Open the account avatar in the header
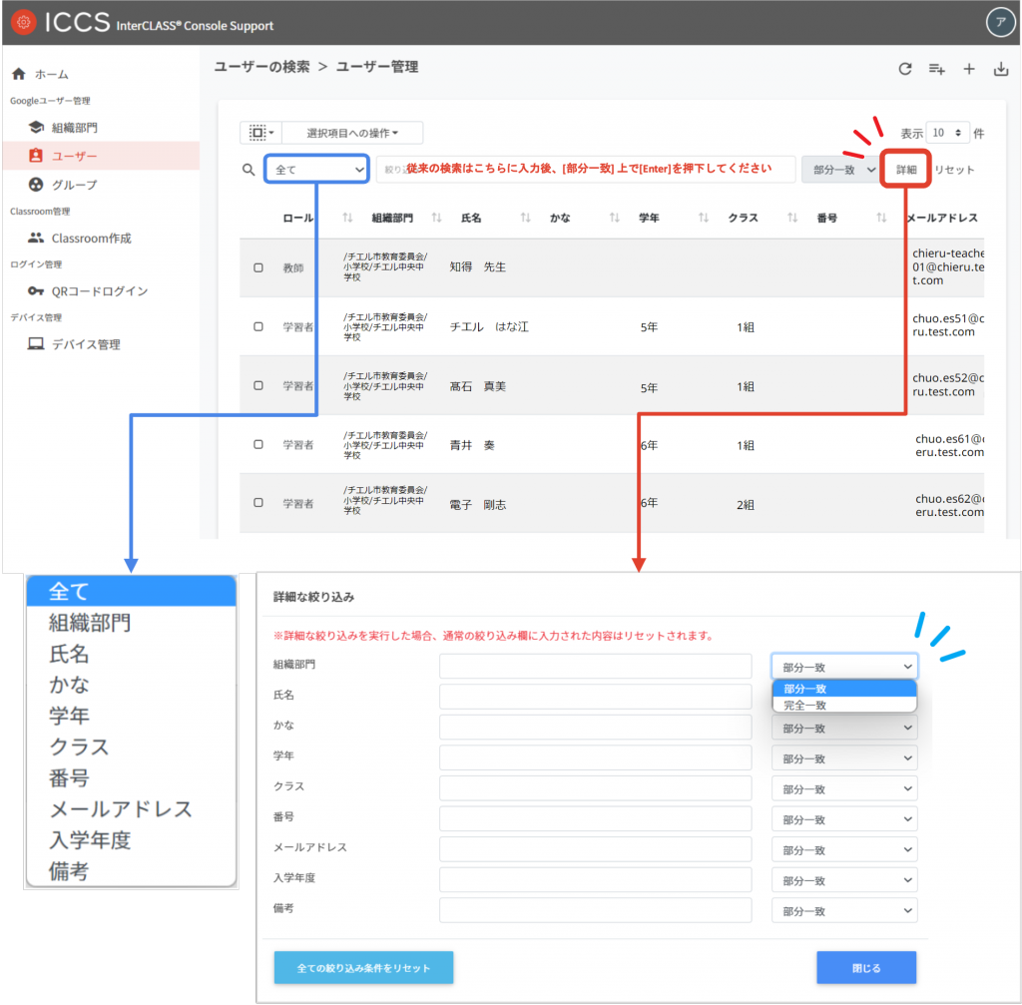The image size is (1022, 1005). (x=998, y=22)
